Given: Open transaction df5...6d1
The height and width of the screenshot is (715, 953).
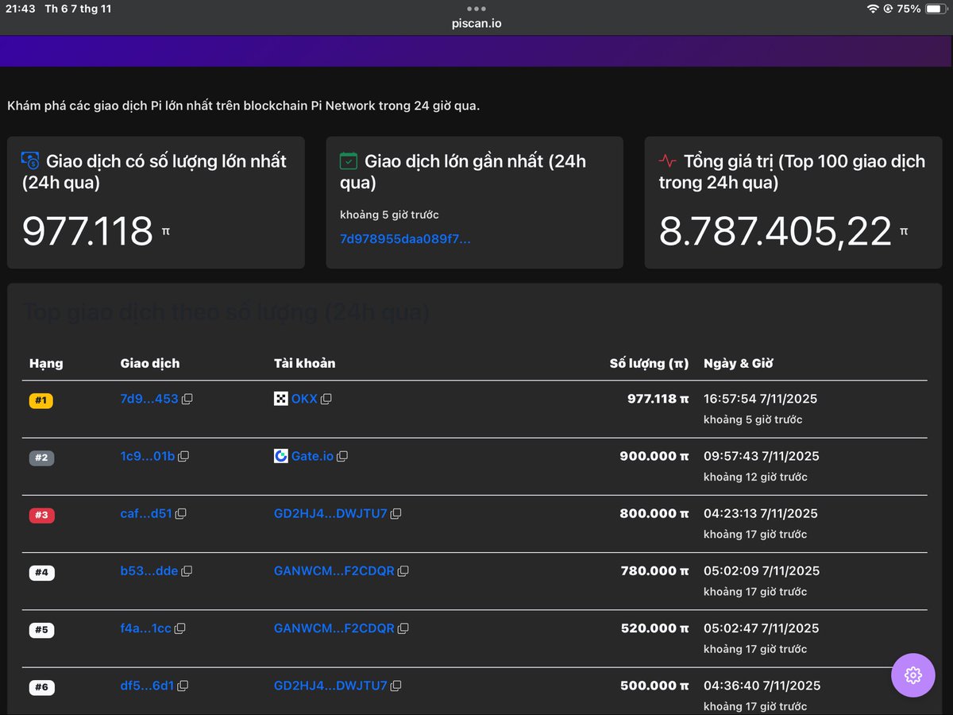Looking at the screenshot, I should (147, 685).
